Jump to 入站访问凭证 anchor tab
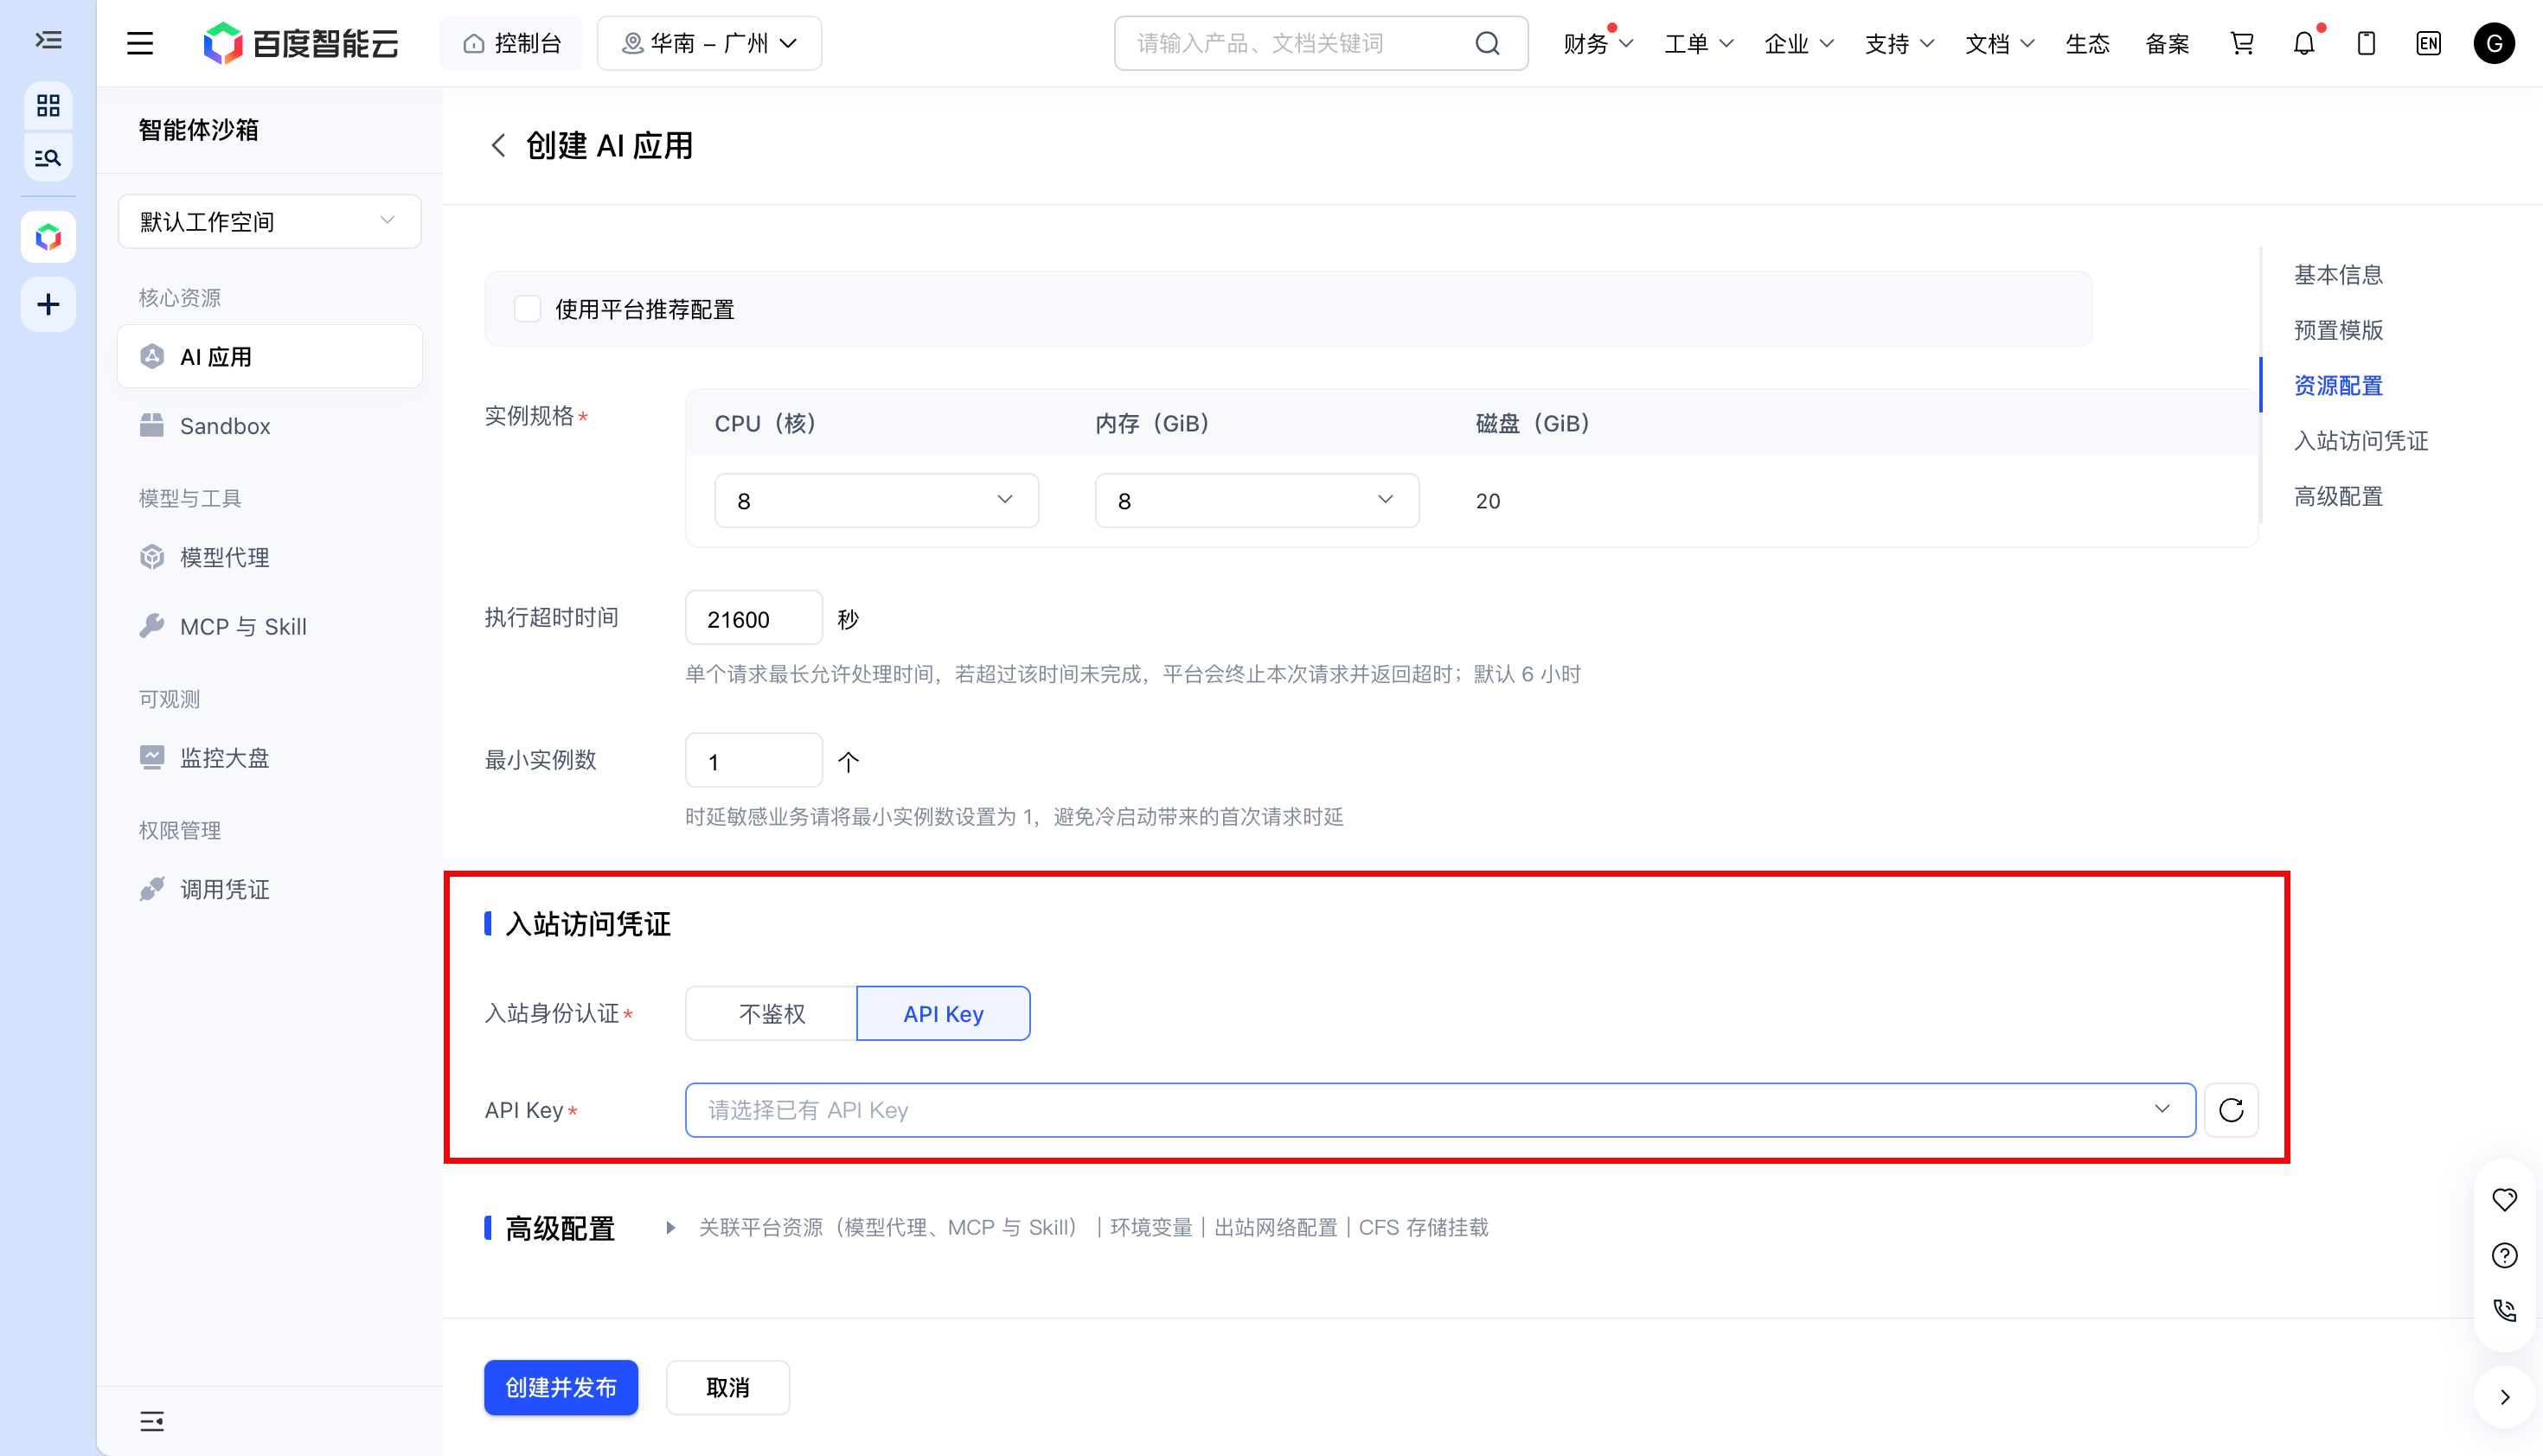Viewport: 2543px width, 1456px height. click(x=2360, y=441)
